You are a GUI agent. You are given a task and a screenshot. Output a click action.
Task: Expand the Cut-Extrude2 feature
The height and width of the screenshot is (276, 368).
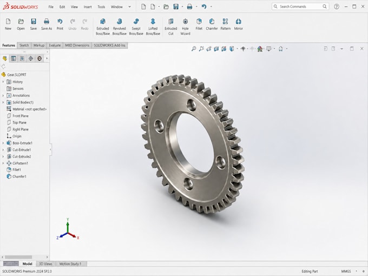point(3,156)
